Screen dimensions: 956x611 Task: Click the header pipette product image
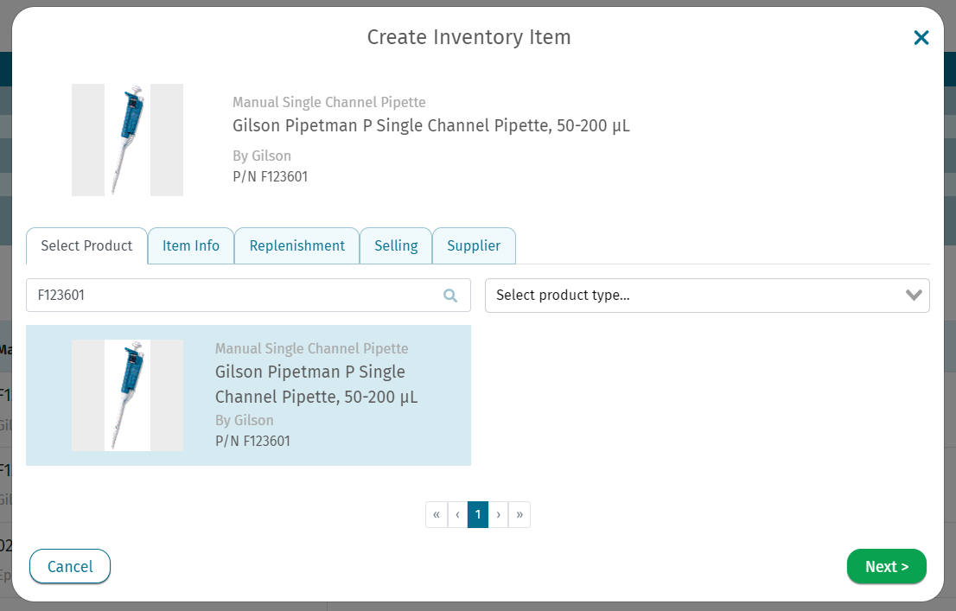(127, 140)
